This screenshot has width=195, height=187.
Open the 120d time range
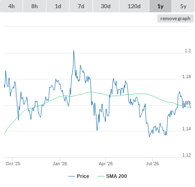pos(134,6)
